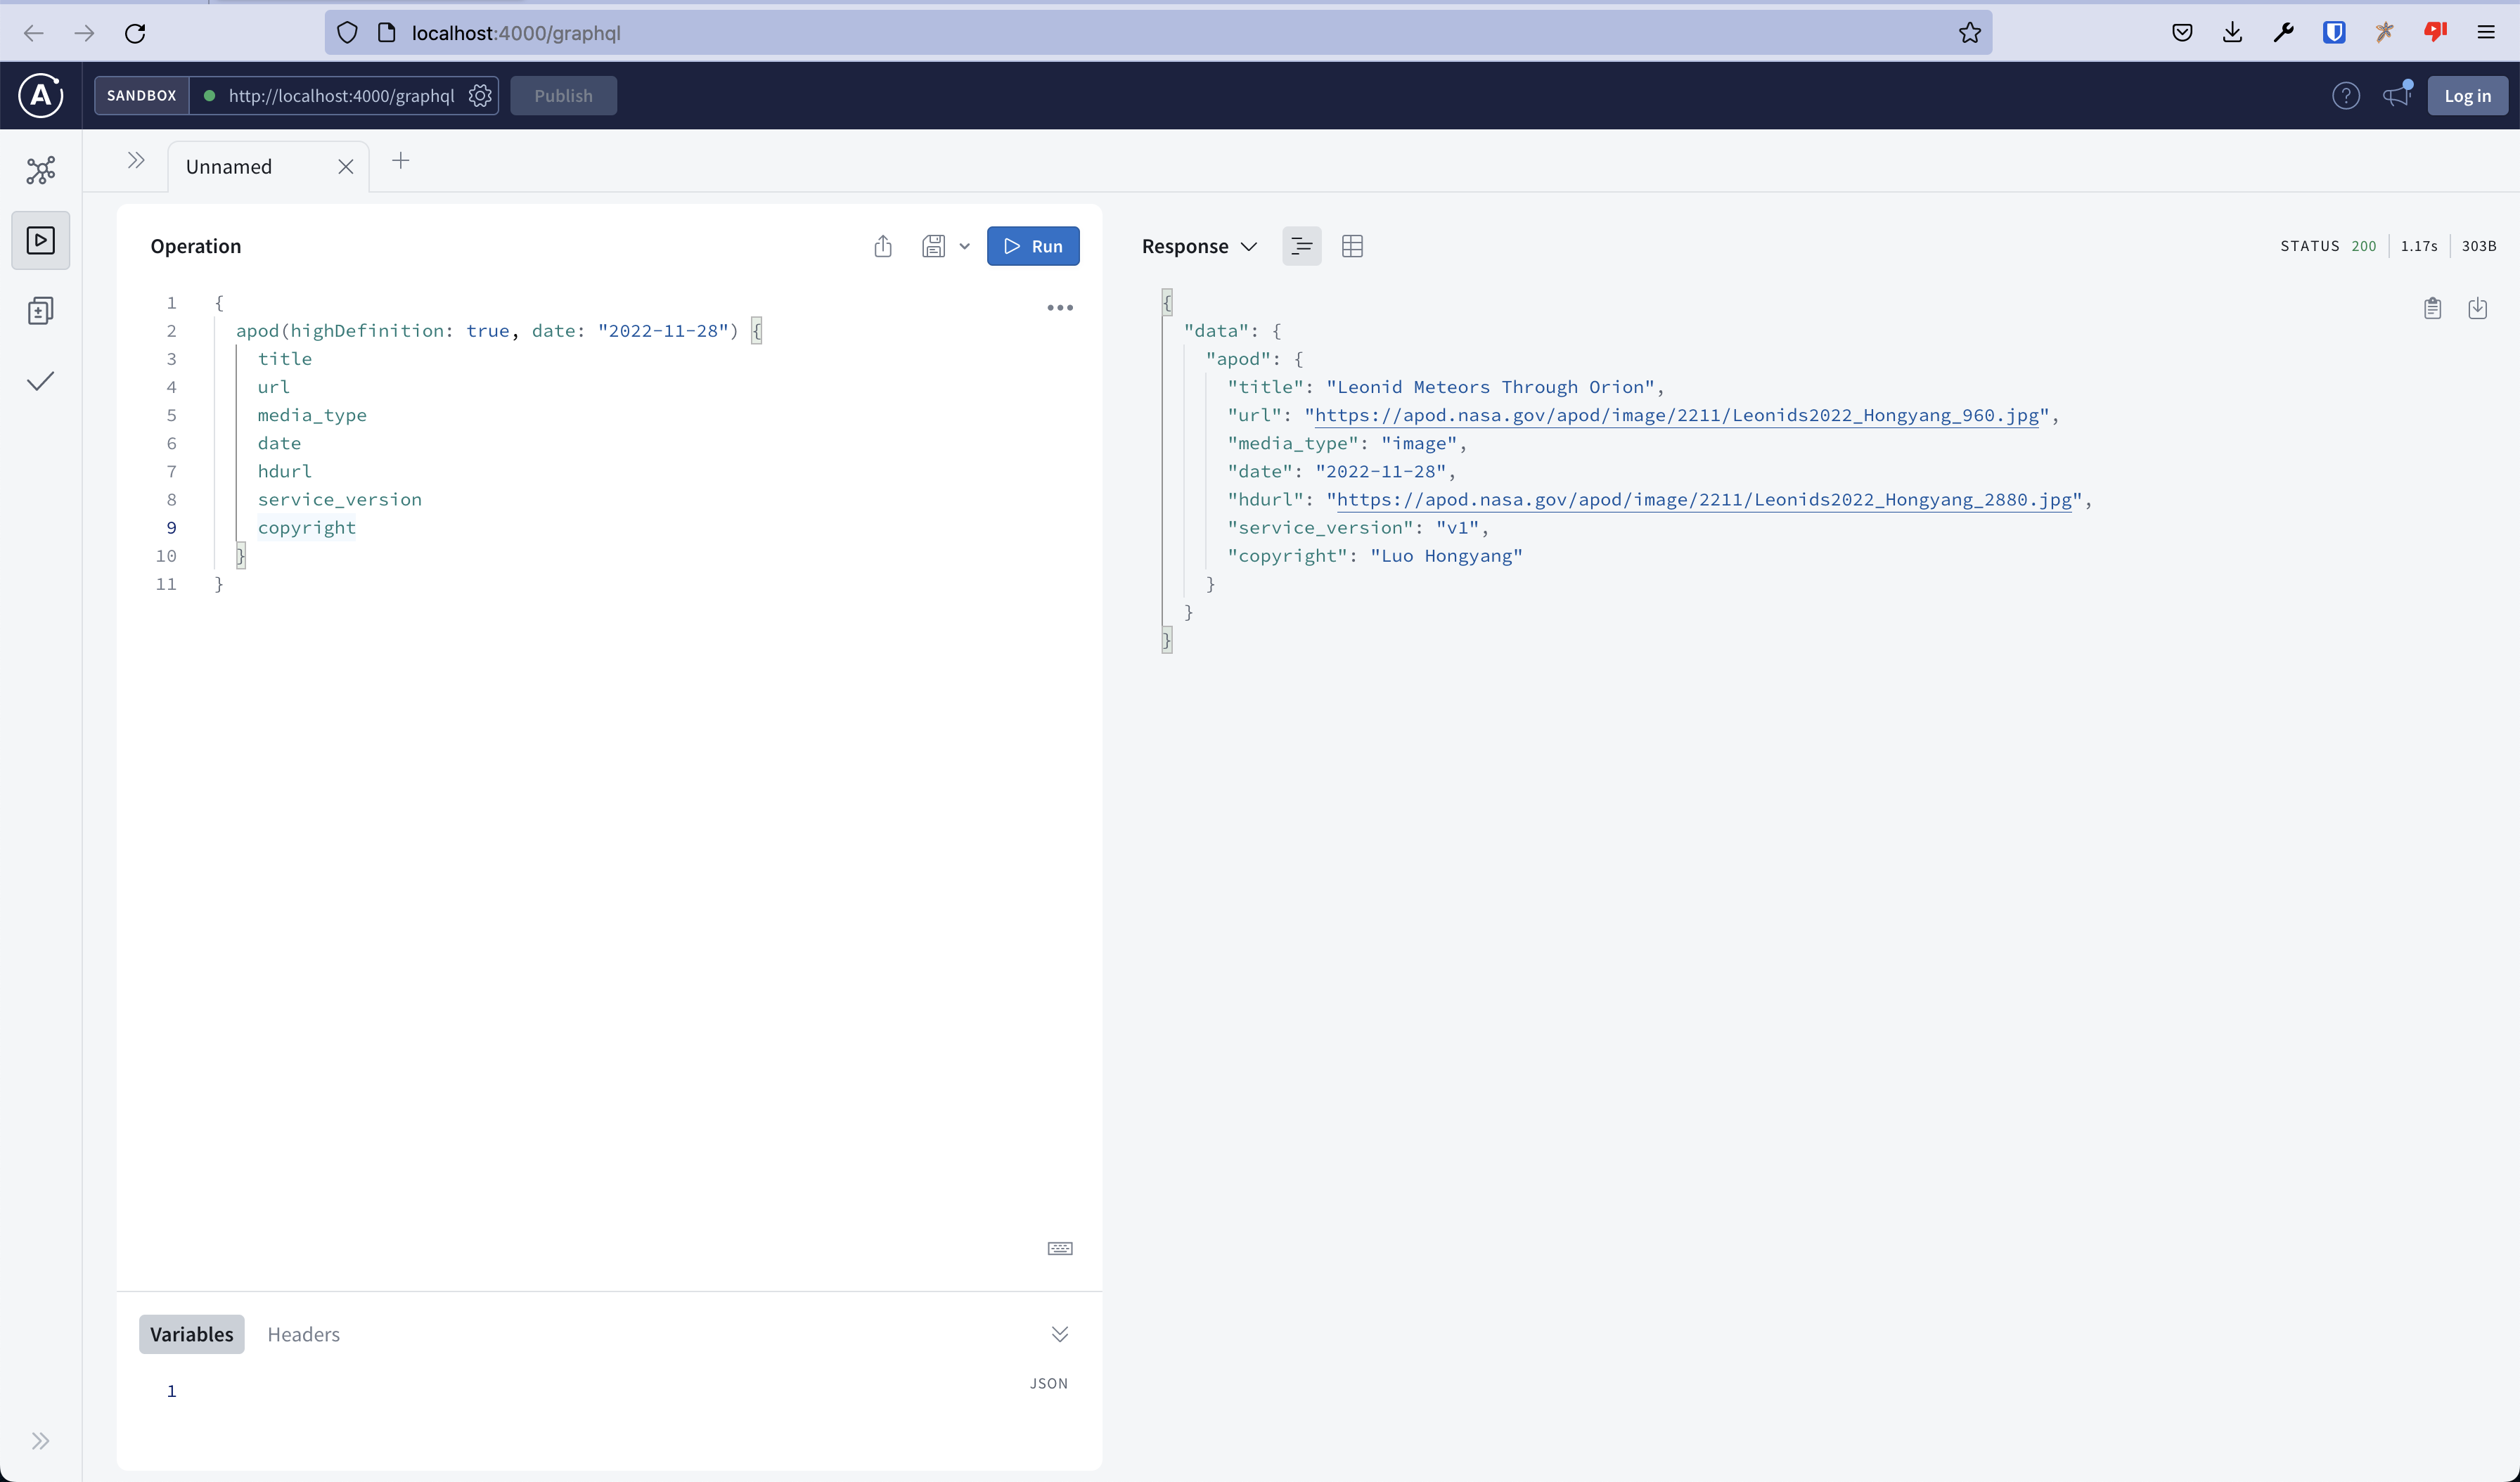Image resolution: width=2520 pixels, height=1482 pixels.
Task: Copy response to clipboard
Action: (2433, 308)
